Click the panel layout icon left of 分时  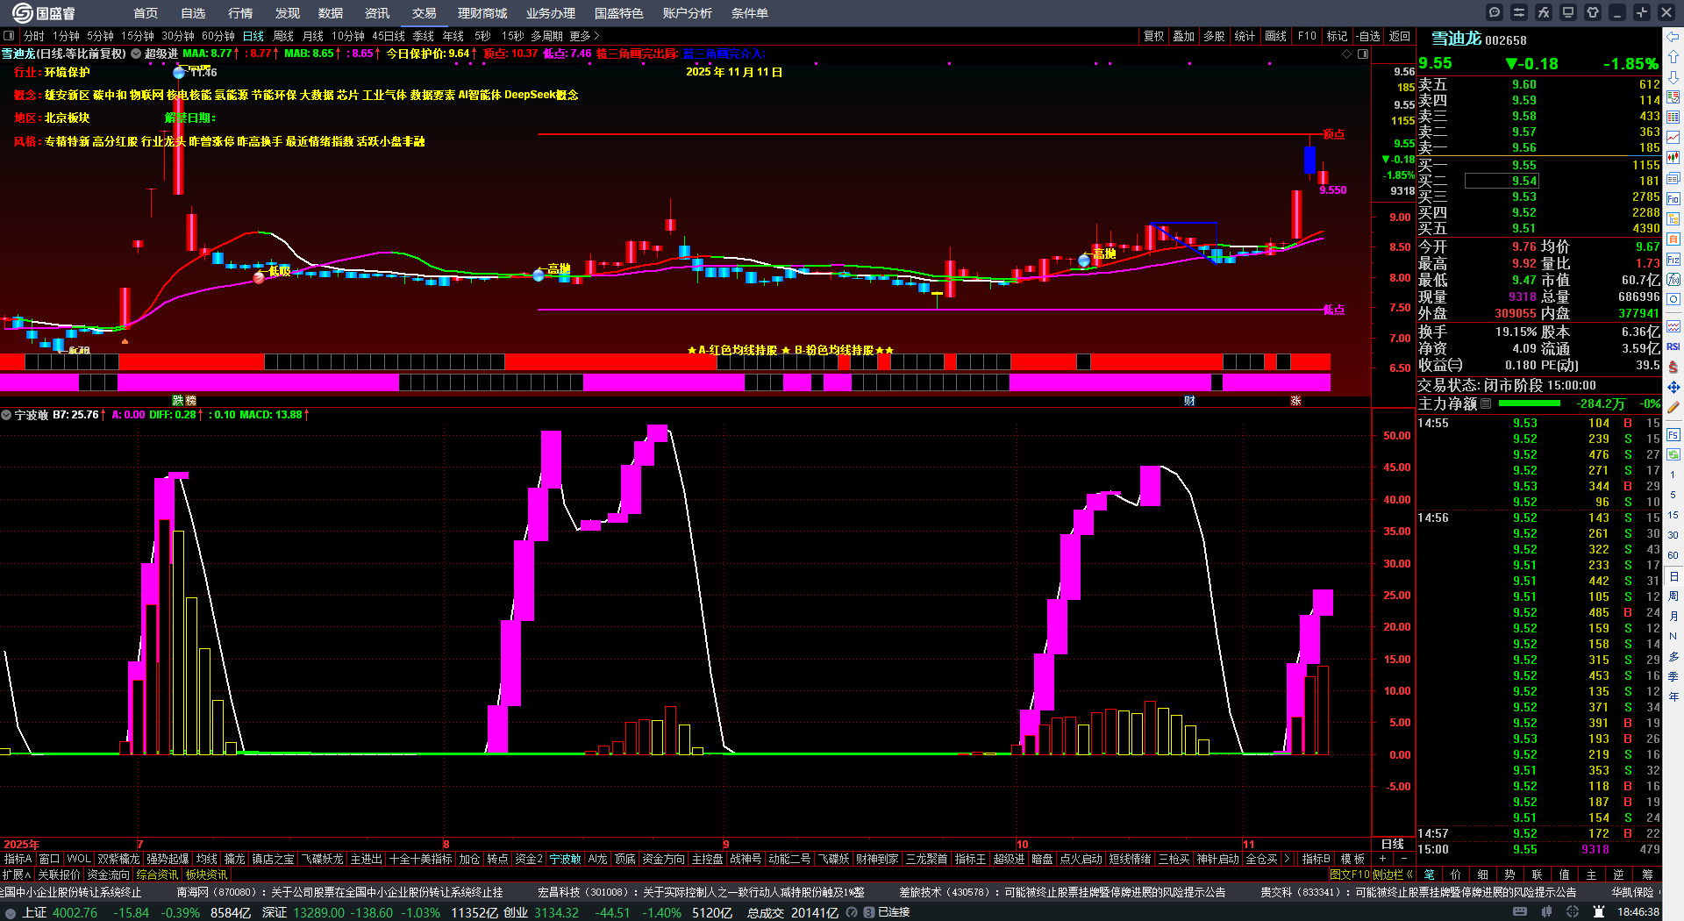pos(9,36)
